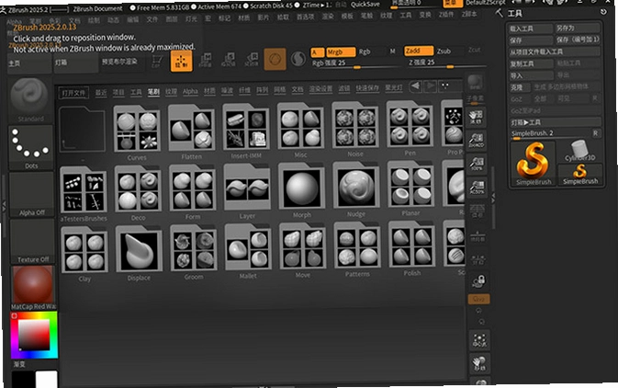Open the Standard brush selector

click(x=30, y=100)
